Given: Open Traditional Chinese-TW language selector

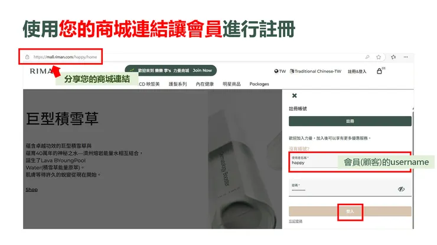Looking at the screenshot, I should tap(315, 71).
